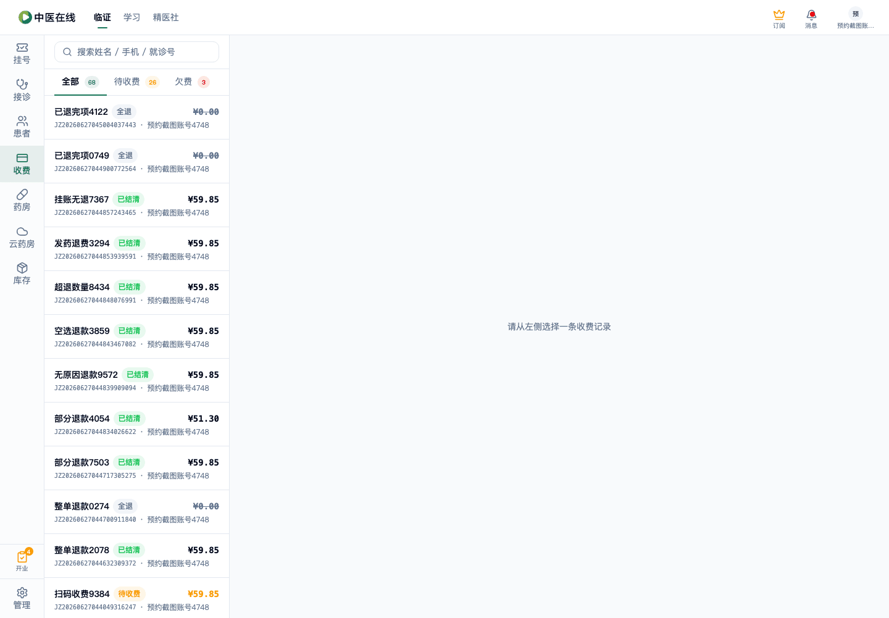Screen dimensions: 889x618
Task: Focus the 搜索姓名/手机/就诊号 search field
Action: (136, 52)
